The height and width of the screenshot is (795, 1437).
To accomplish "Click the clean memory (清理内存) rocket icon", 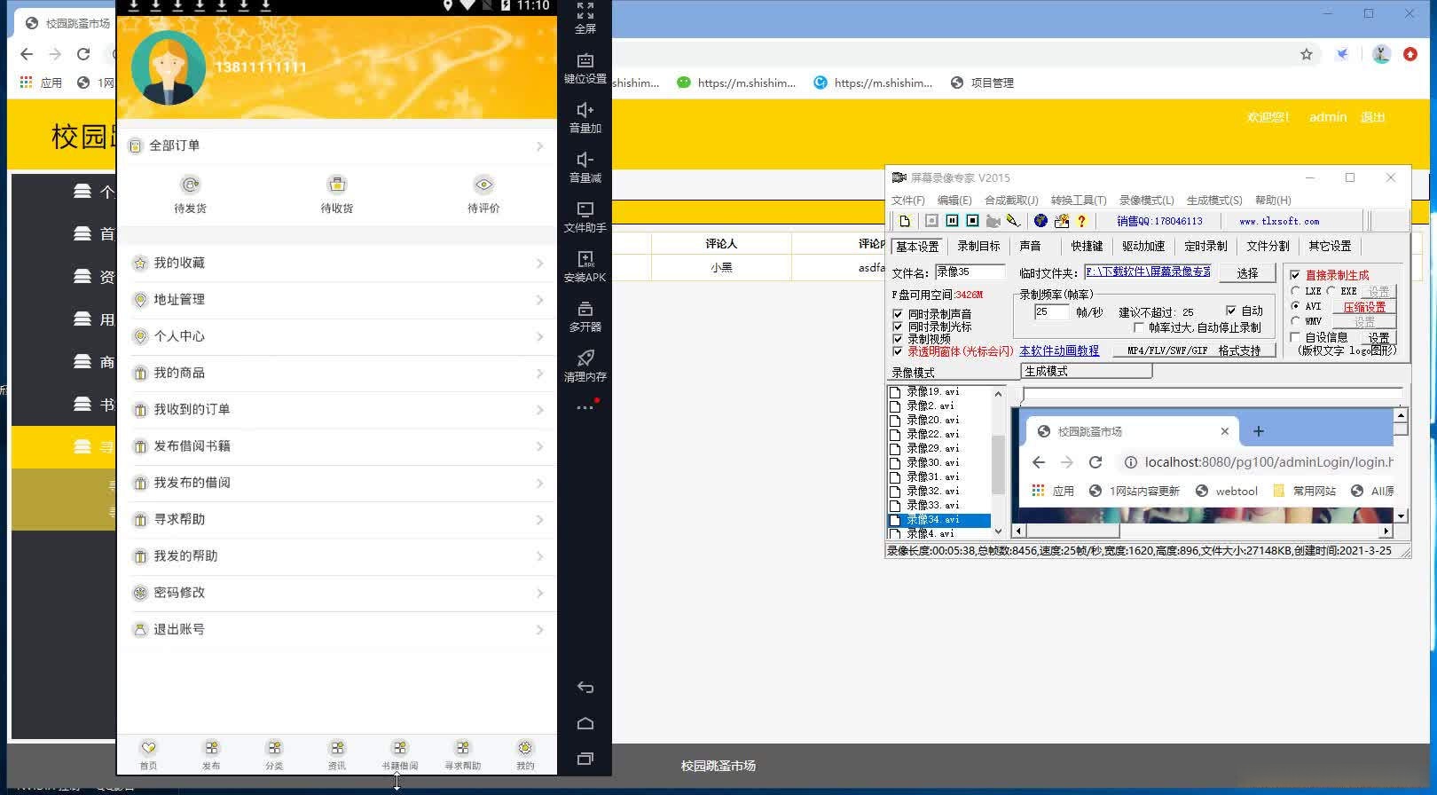I will tap(585, 358).
